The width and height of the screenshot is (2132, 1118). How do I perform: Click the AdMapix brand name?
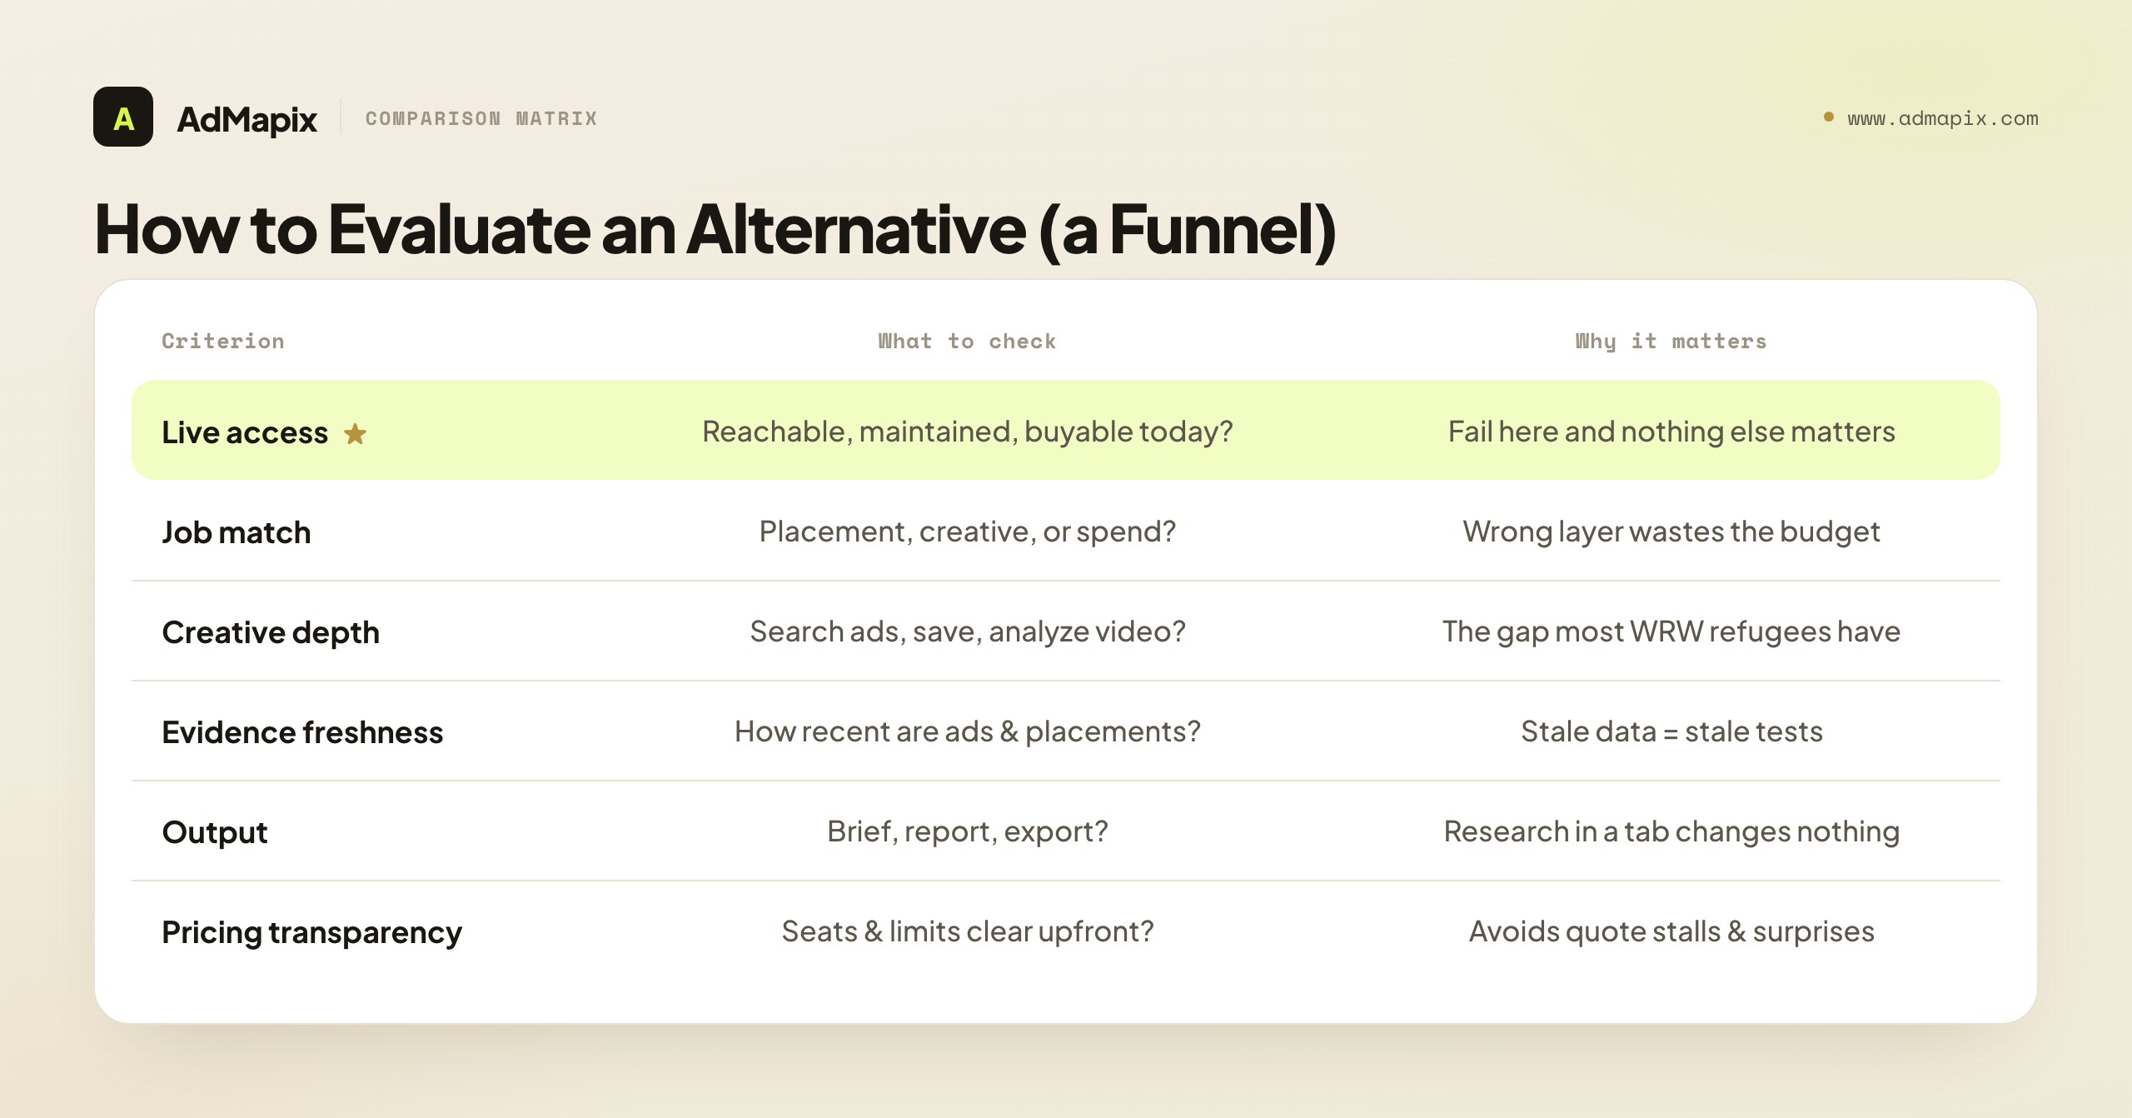(x=247, y=119)
